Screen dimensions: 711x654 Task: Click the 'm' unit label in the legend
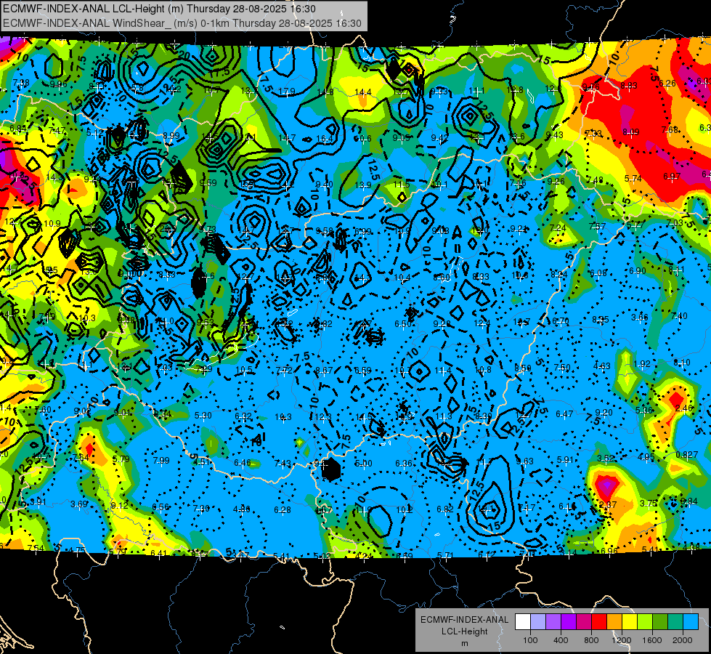point(464,644)
